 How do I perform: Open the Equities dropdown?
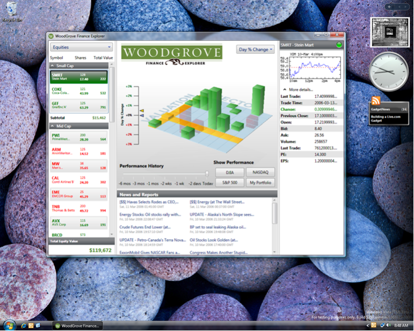click(82, 47)
